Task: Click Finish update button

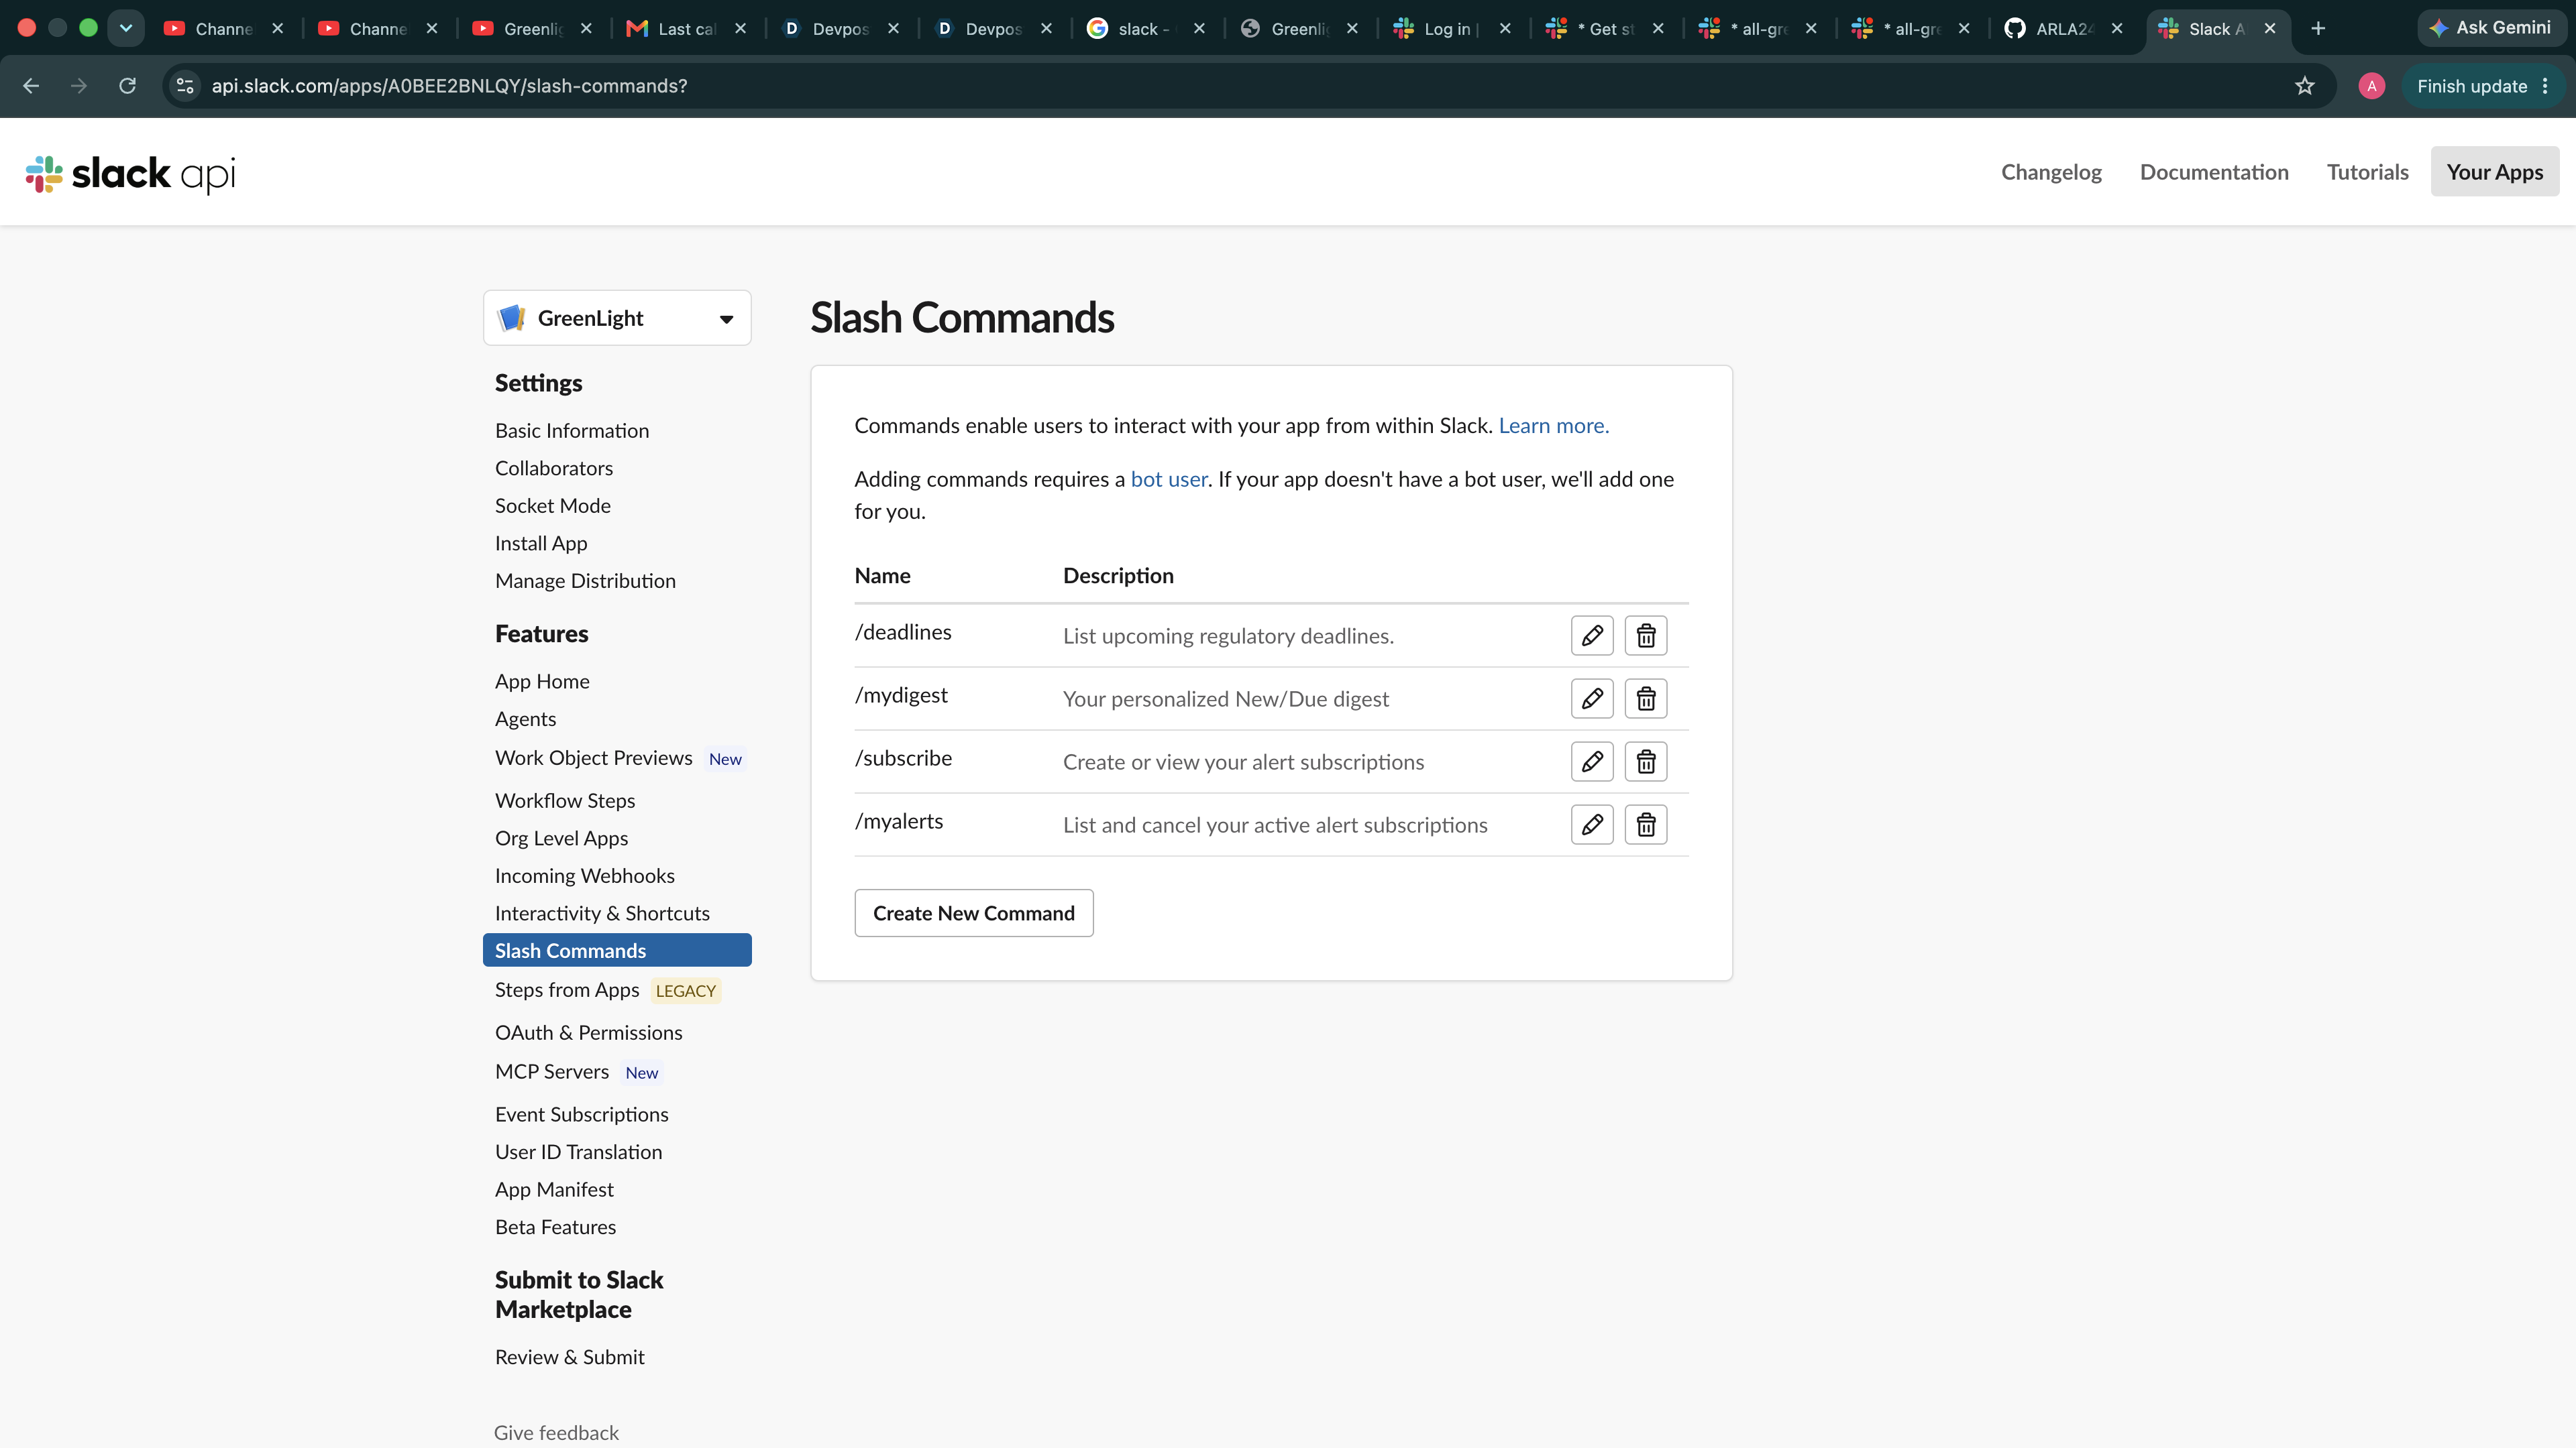Action: pos(2484,86)
